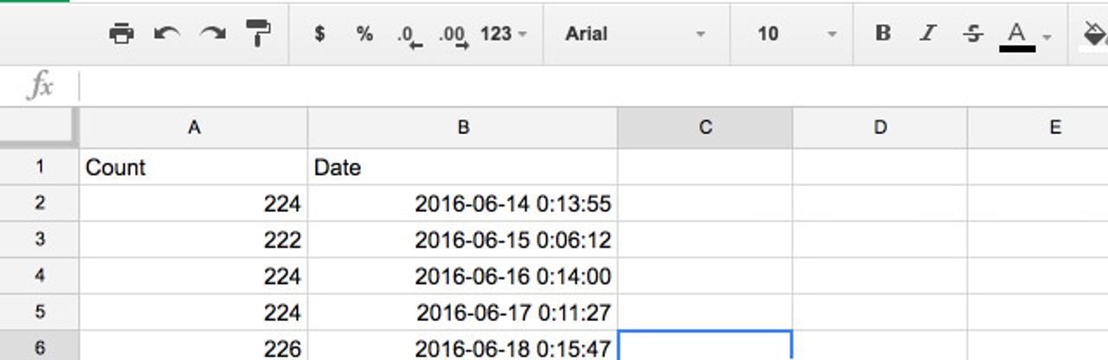
Task: Select row 3 header
Action: point(39,240)
